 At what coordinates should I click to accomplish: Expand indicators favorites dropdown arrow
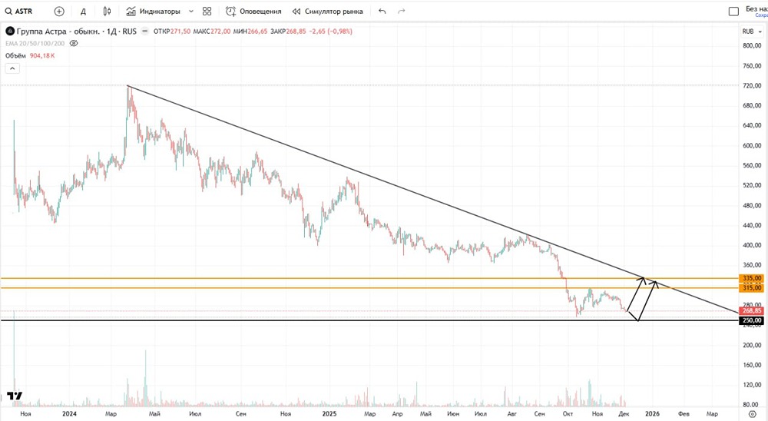click(191, 12)
